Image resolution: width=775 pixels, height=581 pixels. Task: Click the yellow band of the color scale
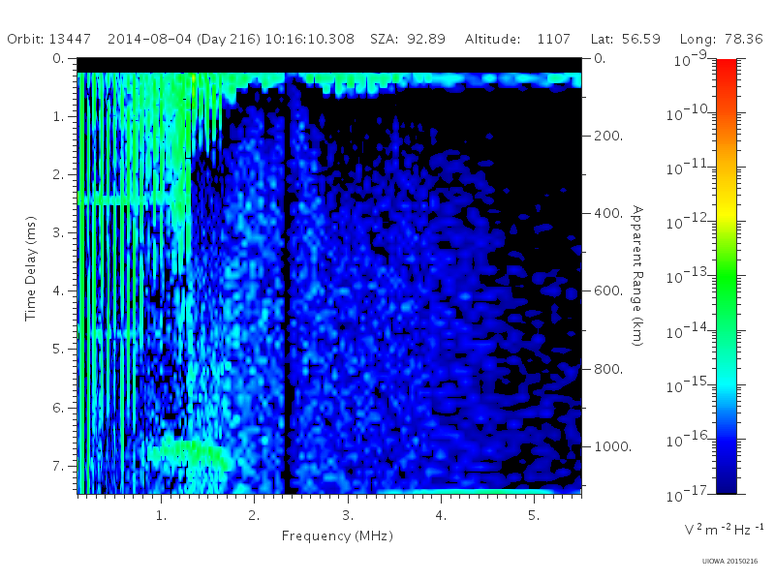tap(726, 213)
